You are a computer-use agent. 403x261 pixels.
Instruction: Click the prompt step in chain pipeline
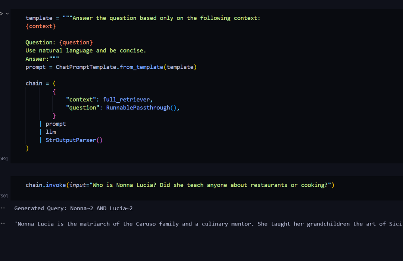point(56,124)
